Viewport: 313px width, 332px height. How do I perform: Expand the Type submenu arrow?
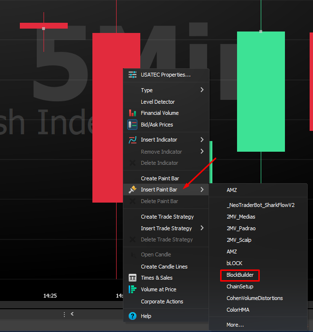coord(202,90)
